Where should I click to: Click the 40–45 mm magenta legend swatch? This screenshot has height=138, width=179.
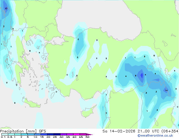pyautogui.click(x=77, y=134)
